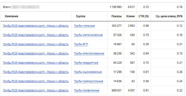
Task: Open campaign link in Трубы металлические row
Action: pos(36,35)
